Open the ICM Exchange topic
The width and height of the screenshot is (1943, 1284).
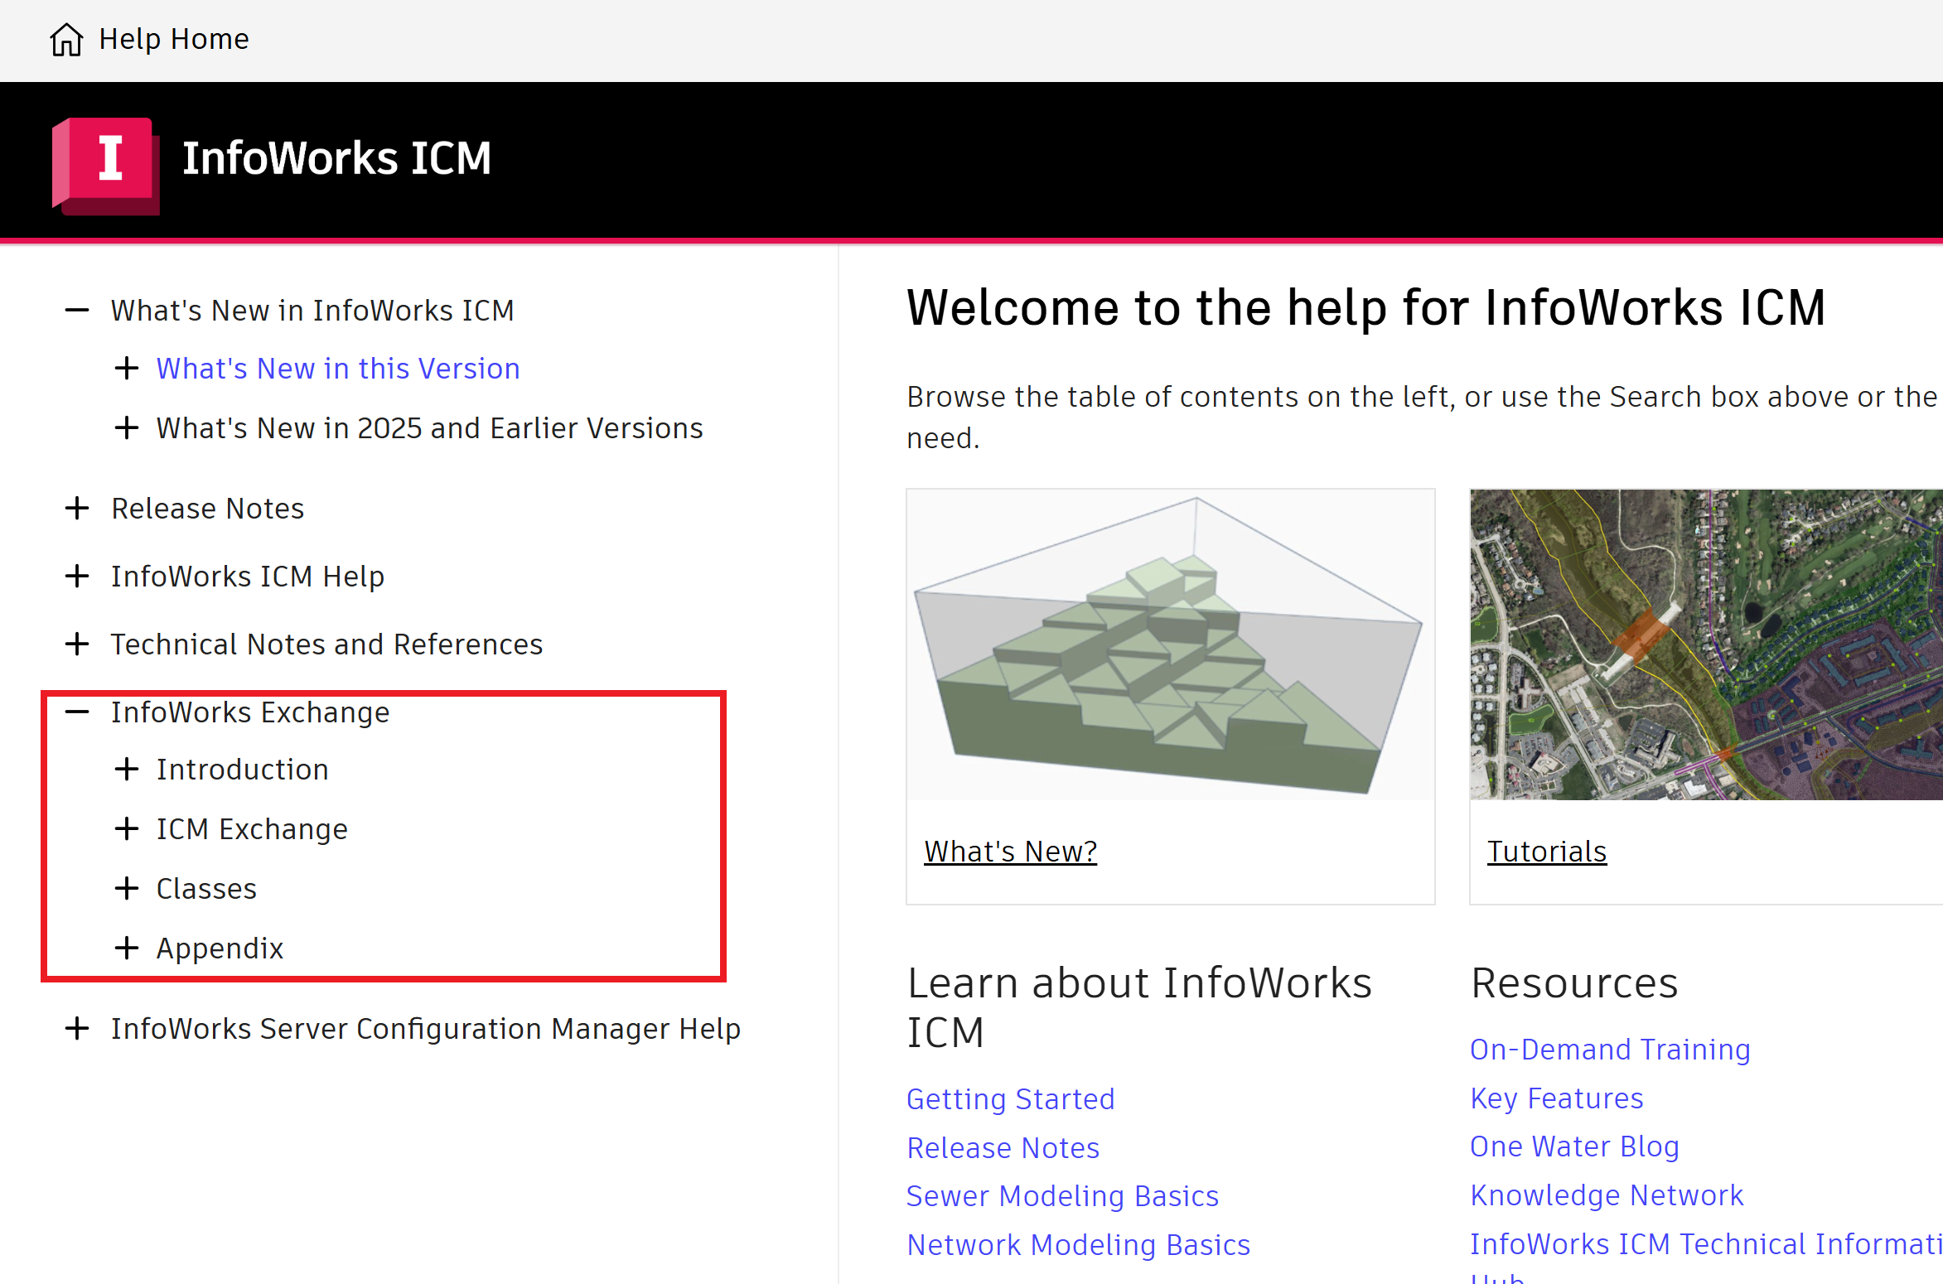253,829
